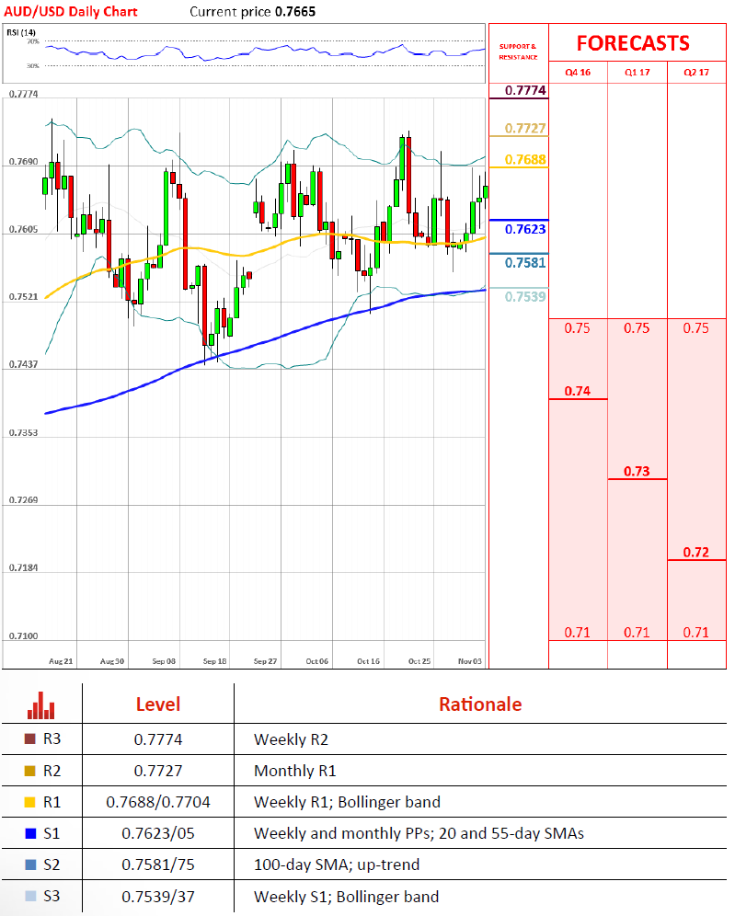The height and width of the screenshot is (916, 735).
Task: Click the S2 row label
Action: (52, 864)
